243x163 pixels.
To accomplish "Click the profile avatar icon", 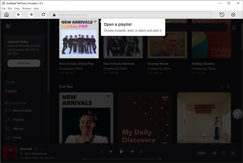I will (x=8, y=26).
